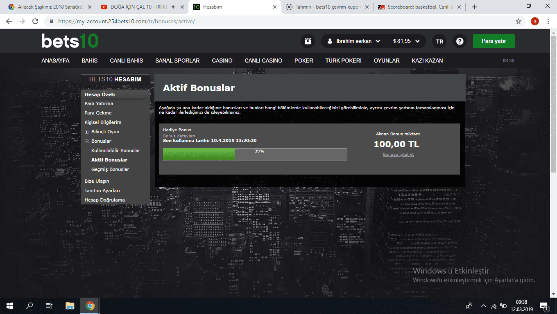This screenshot has width=557, height=314.
Task: Expand Bilinçli Oyun tree item
Action: tap(86, 132)
